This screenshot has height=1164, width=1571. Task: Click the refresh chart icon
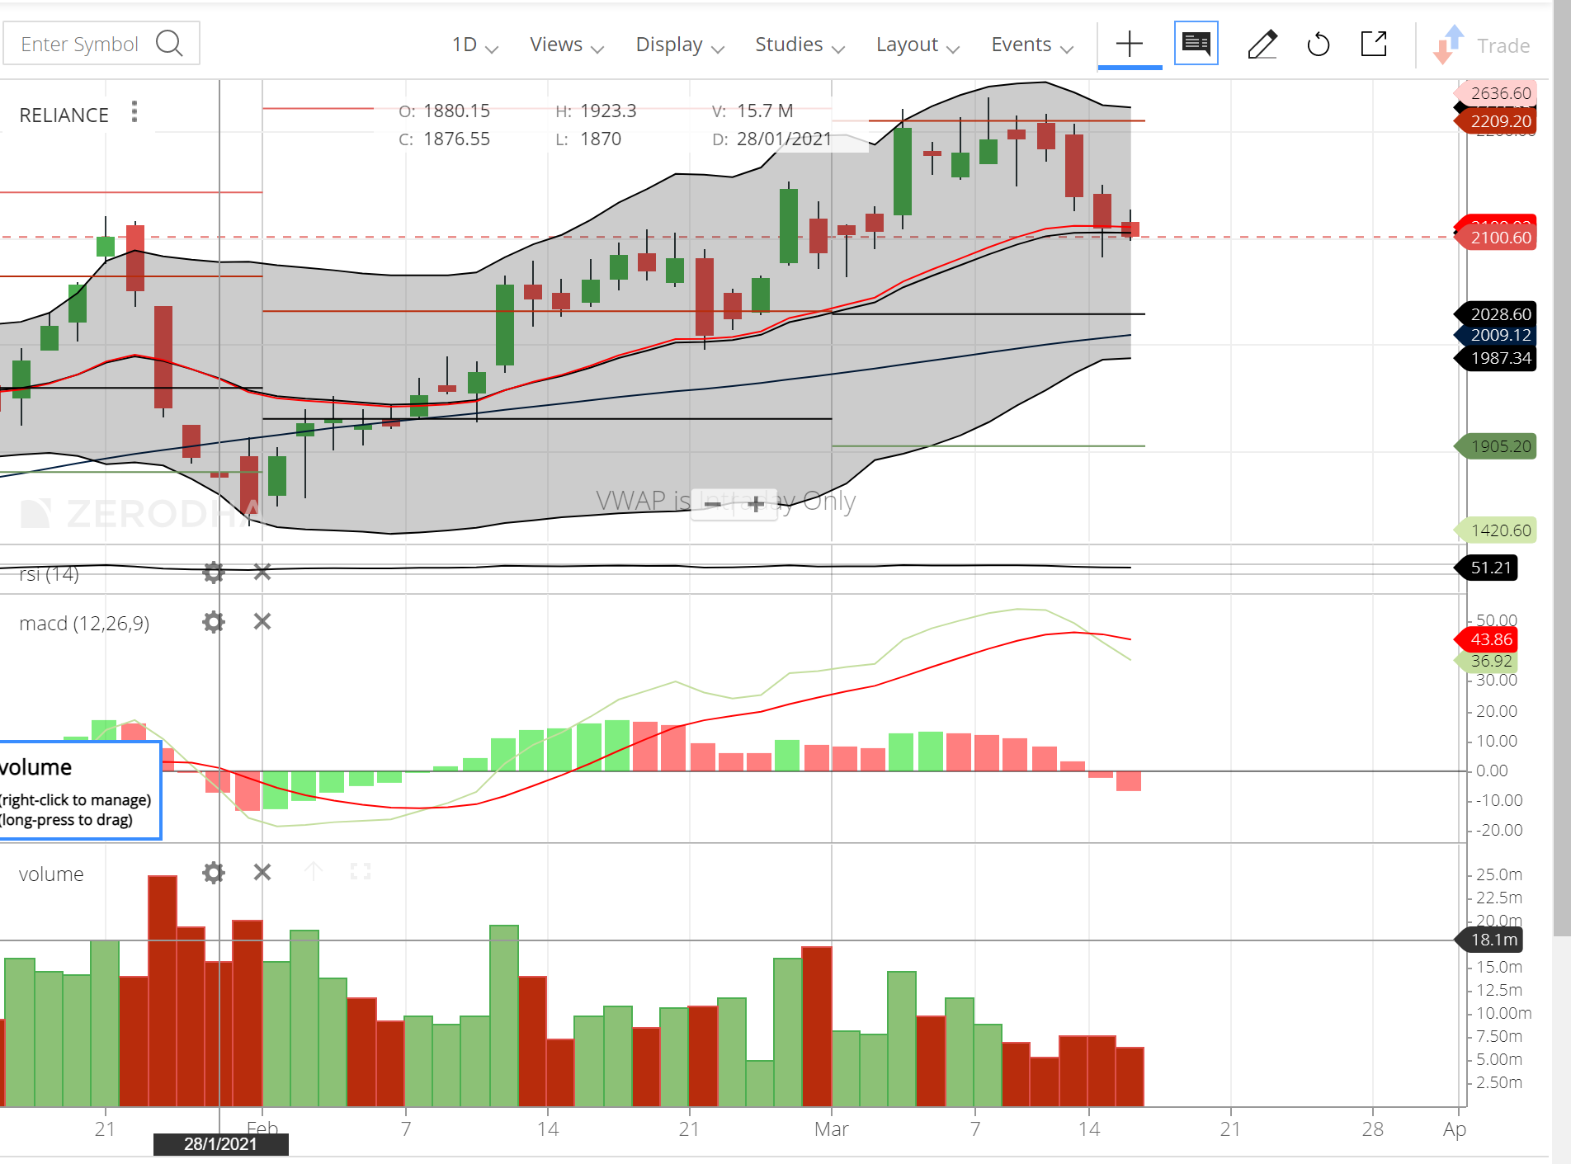pyautogui.click(x=1319, y=44)
